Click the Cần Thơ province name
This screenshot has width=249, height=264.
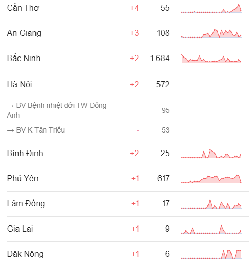[x=23, y=8]
